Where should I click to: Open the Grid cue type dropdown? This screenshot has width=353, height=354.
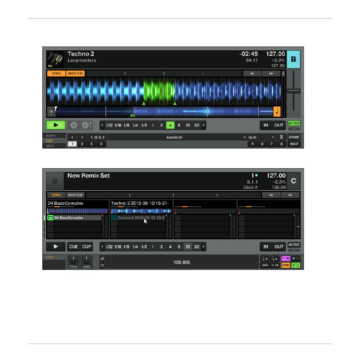[x=273, y=137]
